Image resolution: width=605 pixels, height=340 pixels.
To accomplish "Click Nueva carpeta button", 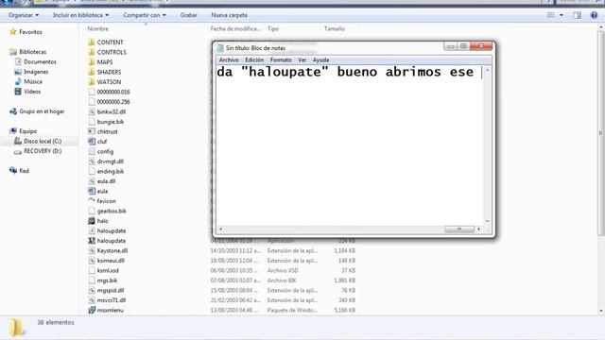I will coord(229,15).
